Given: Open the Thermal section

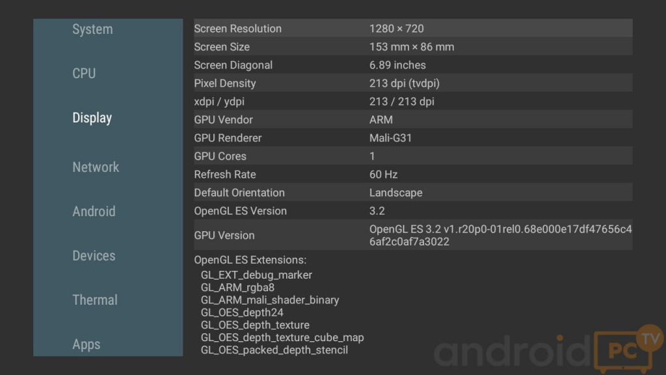Looking at the screenshot, I should coord(95,300).
